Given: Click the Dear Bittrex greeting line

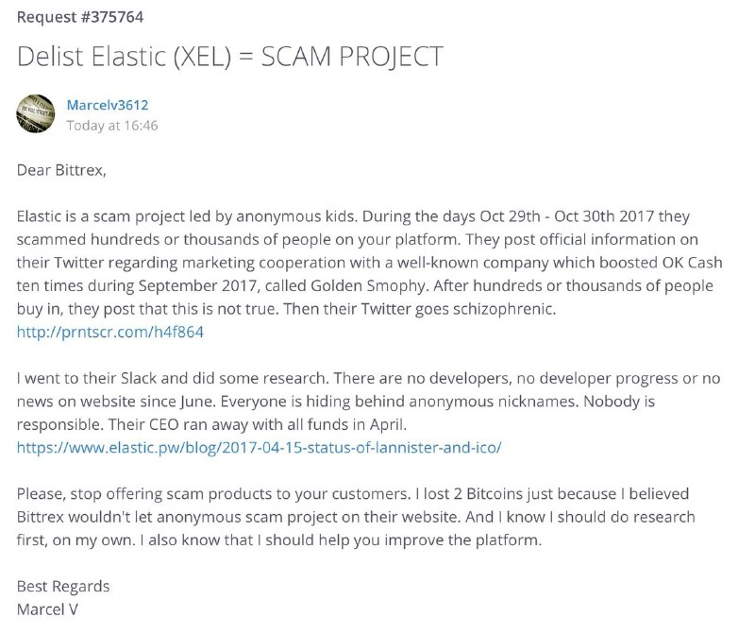Looking at the screenshot, I should click(61, 170).
